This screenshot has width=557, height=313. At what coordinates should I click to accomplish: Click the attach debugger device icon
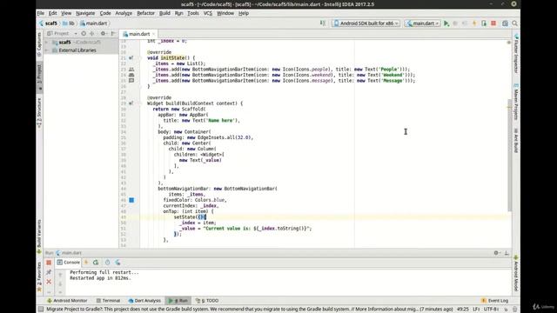pos(484,23)
